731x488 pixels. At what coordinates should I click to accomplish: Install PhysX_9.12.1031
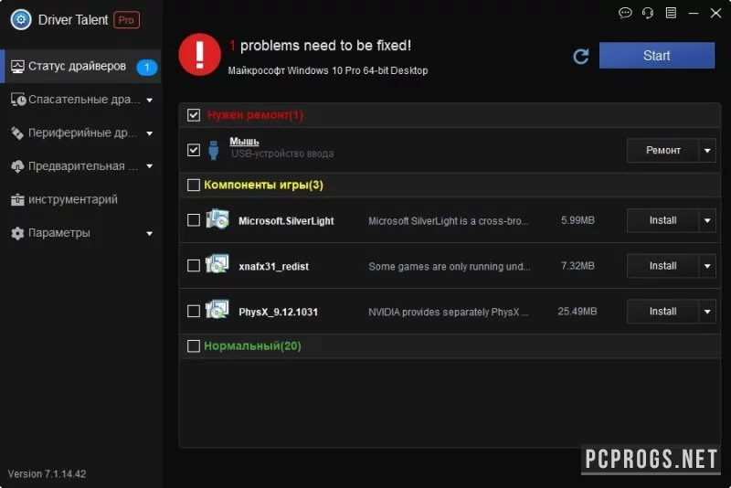[x=663, y=312]
